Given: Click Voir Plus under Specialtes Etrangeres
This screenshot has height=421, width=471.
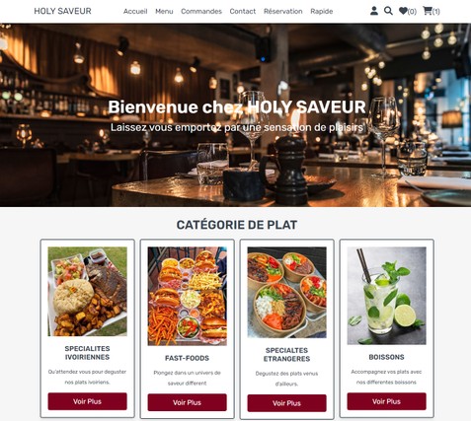Looking at the screenshot, I should tap(286, 403).
